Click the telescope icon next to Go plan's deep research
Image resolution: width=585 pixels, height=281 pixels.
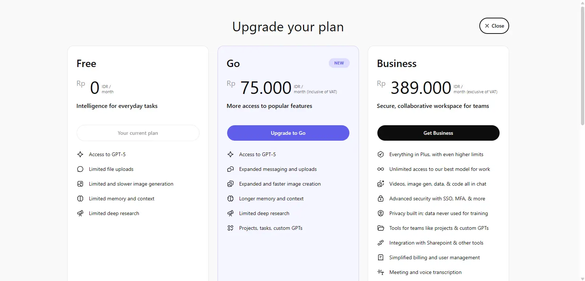230,213
